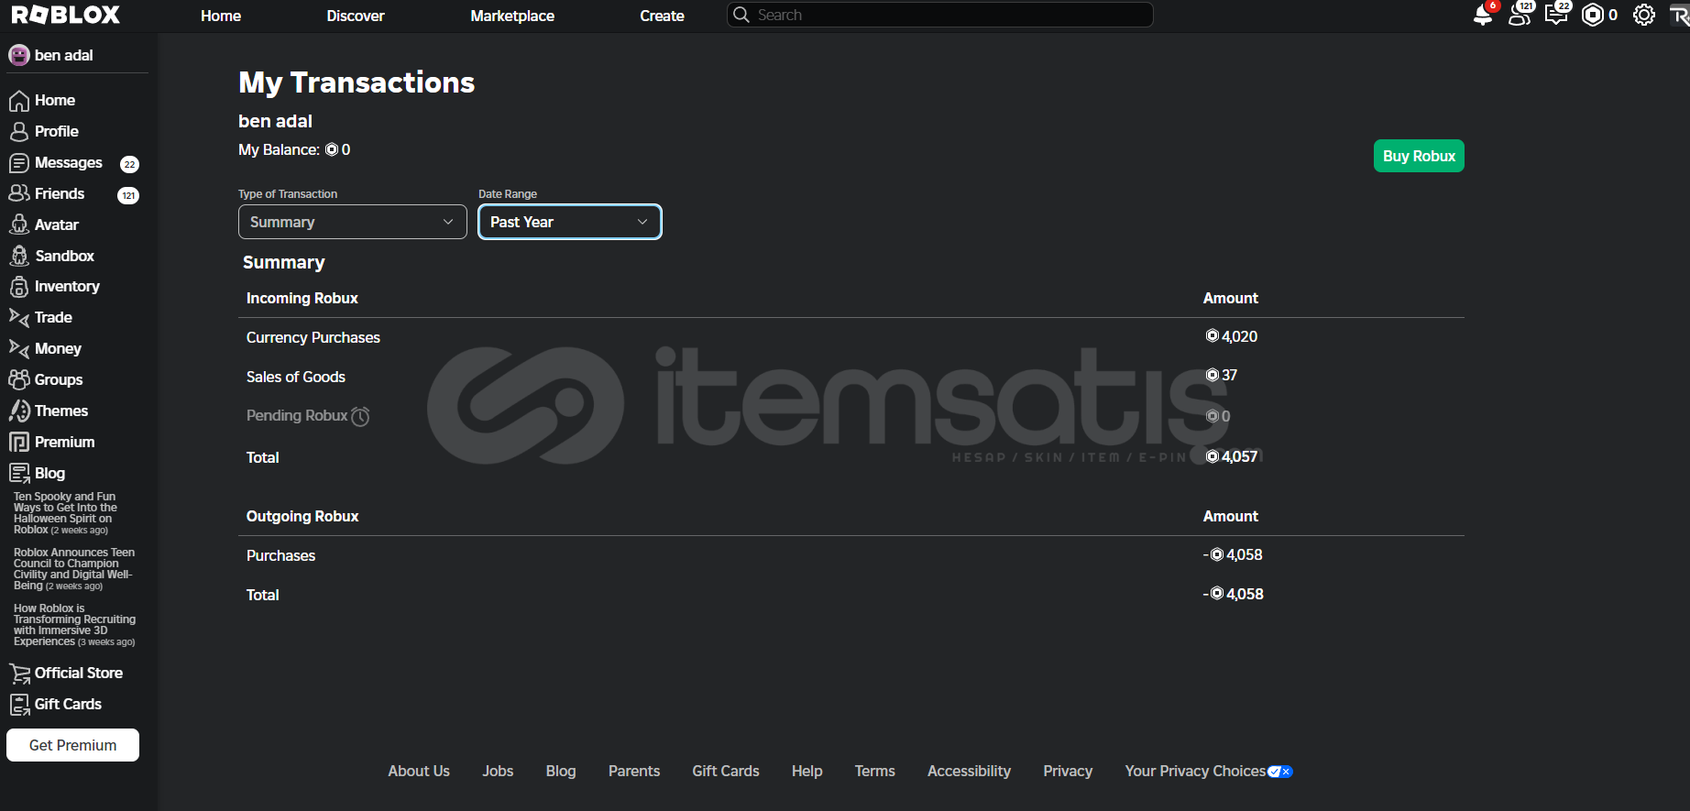Open Discover in top navigation
This screenshot has width=1690, height=811.
(356, 16)
